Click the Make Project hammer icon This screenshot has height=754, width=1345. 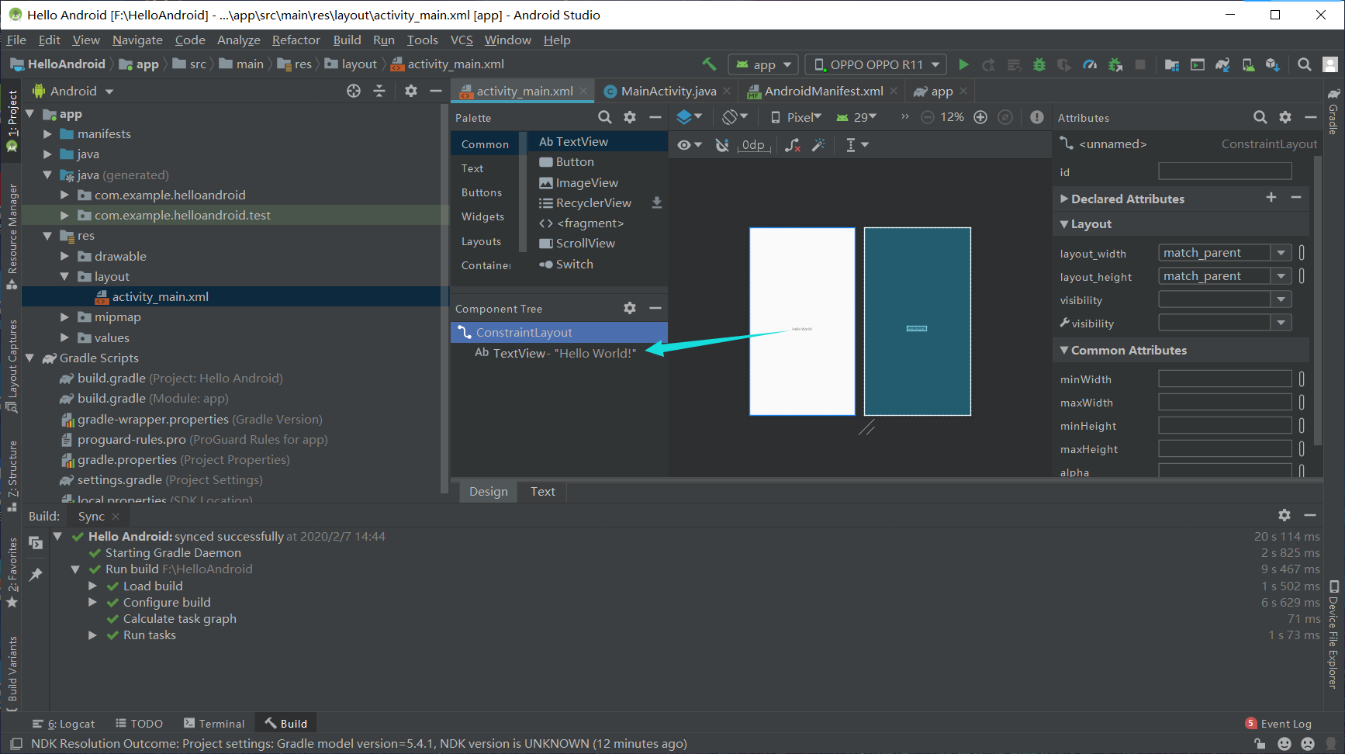click(708, 64)
